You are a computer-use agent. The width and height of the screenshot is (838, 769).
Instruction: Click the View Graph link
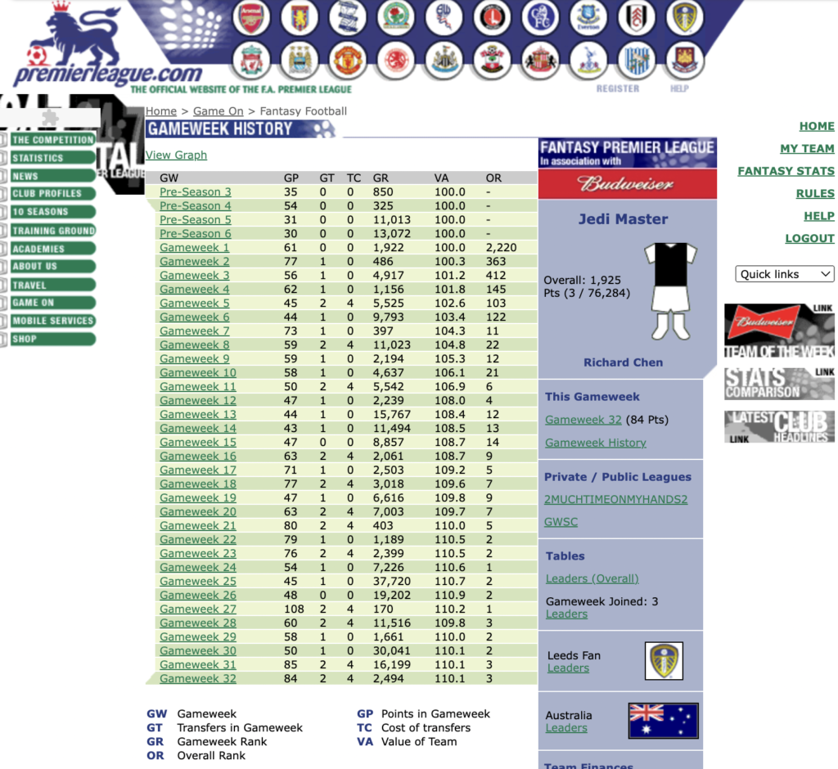click(177, 155)
